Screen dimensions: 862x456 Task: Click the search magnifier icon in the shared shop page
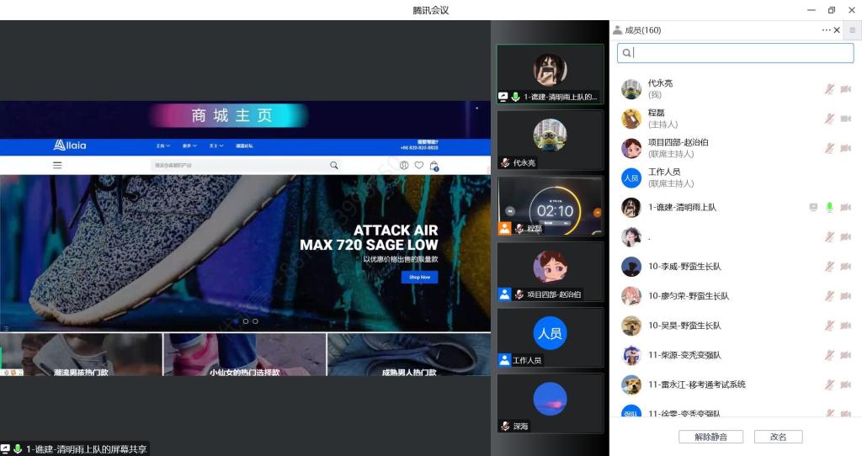[333, 165]
